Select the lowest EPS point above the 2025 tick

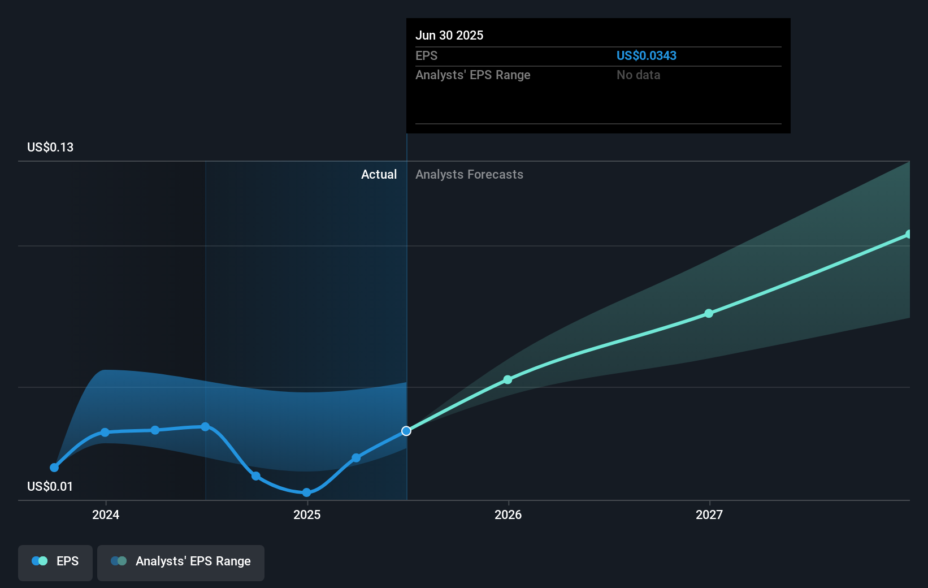306,492
